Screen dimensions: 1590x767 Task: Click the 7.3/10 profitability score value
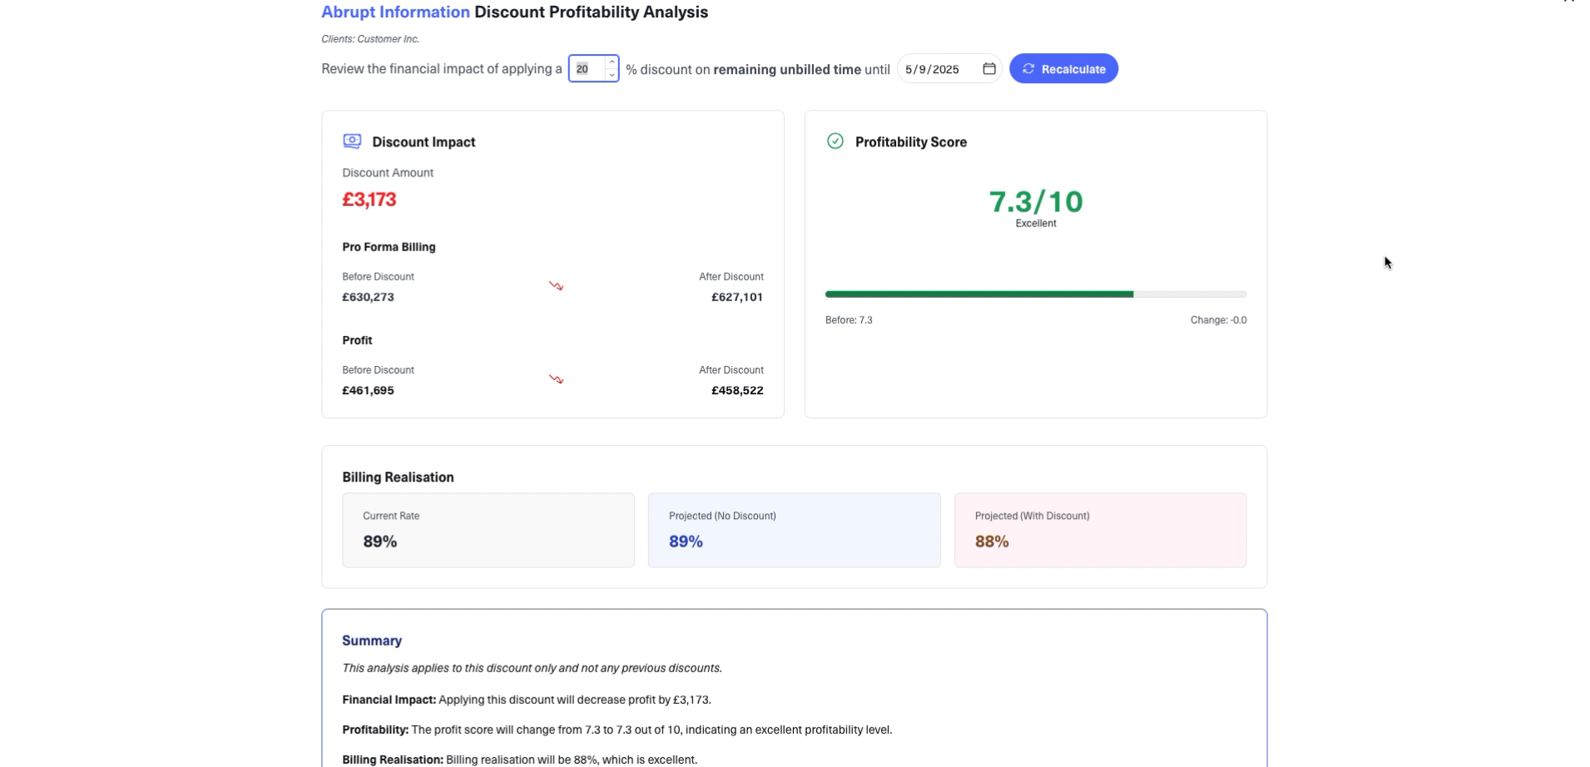[1035, 201]
